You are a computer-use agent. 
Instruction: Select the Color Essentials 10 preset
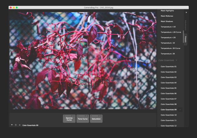168,115
